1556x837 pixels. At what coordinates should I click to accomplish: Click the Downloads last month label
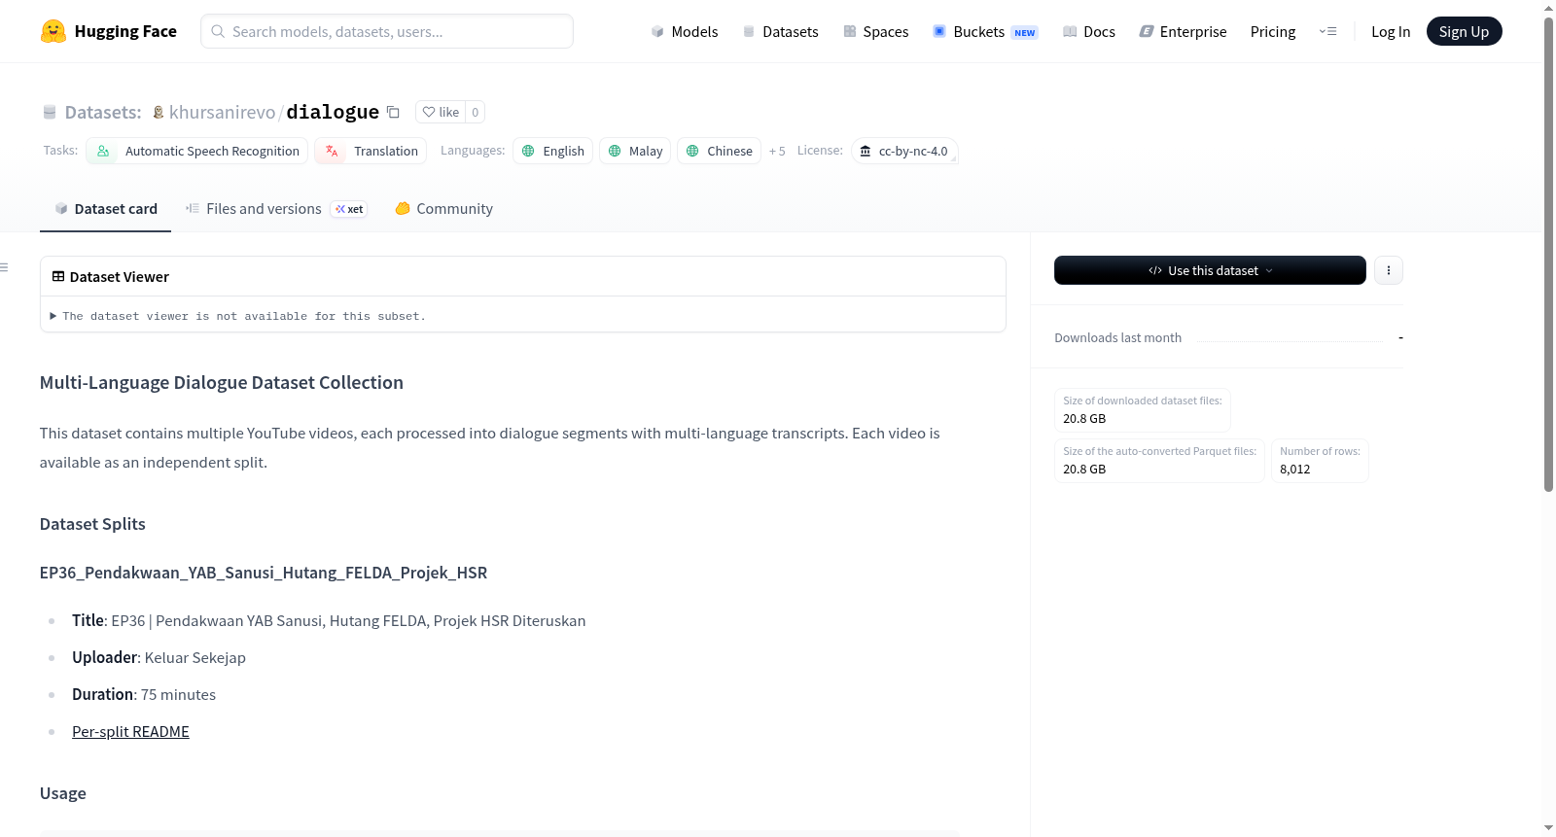coord(1118,337)
